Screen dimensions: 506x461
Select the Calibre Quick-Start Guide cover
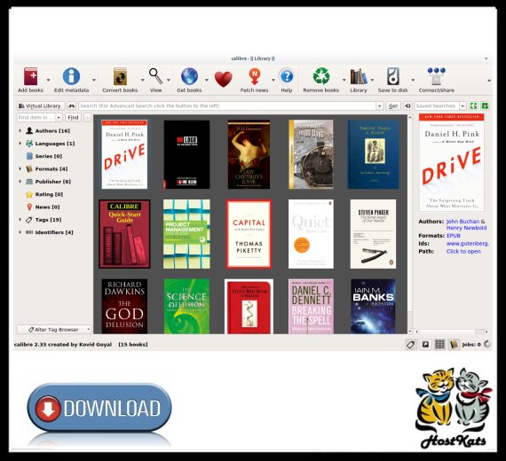click(x=124, y=234)
